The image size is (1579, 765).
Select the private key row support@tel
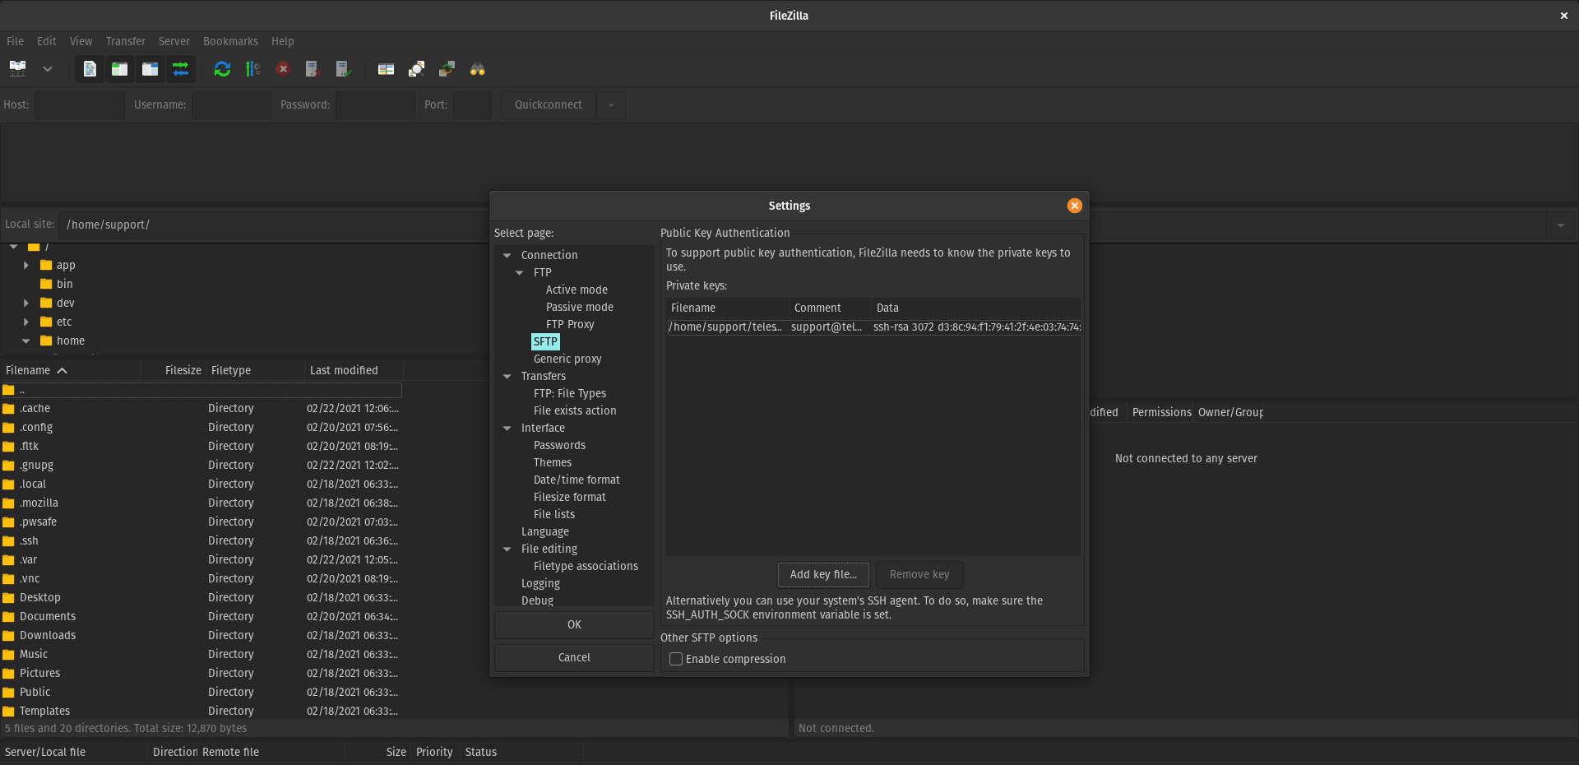[x=873, y=327]
